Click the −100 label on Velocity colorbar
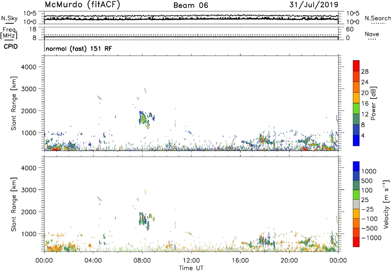This screenshot has height=271, width=391. click(369, 219)
